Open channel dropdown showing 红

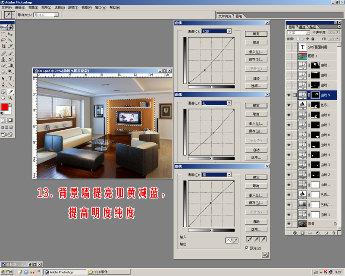tap(229, 103)
